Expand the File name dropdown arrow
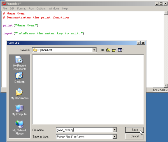The width and height of the screenshot is (168, 142). pyautogui.click(x=114, y=130)
